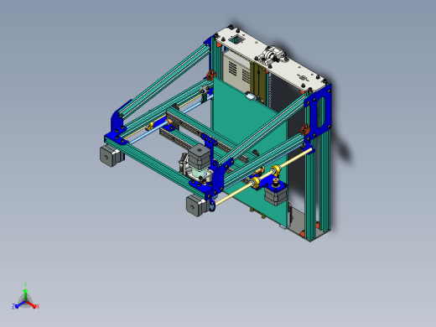Screen dimensions: 436x327
Task: Click the blue Z axis on orientation triad
Action: click(18, 305)
